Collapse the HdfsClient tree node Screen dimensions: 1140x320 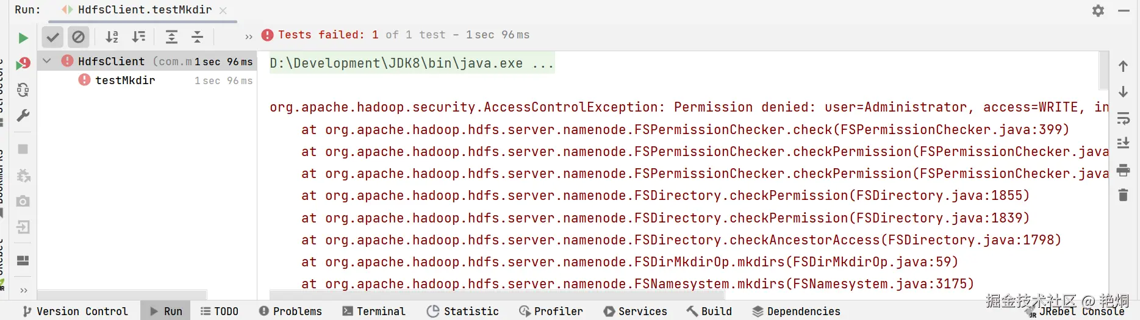tap(47, 61)
